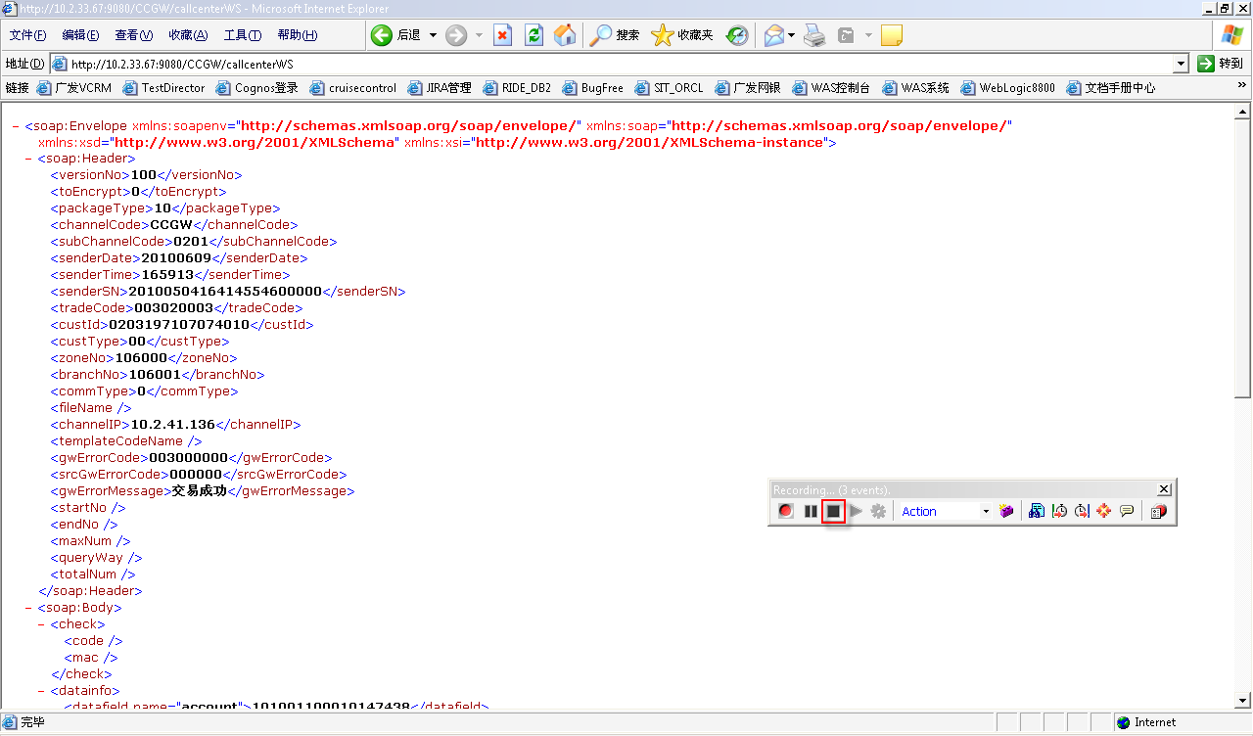1253x736 pixels.
Task: Click the red Record button in the recording toolbar
Action: pos(786,511)
